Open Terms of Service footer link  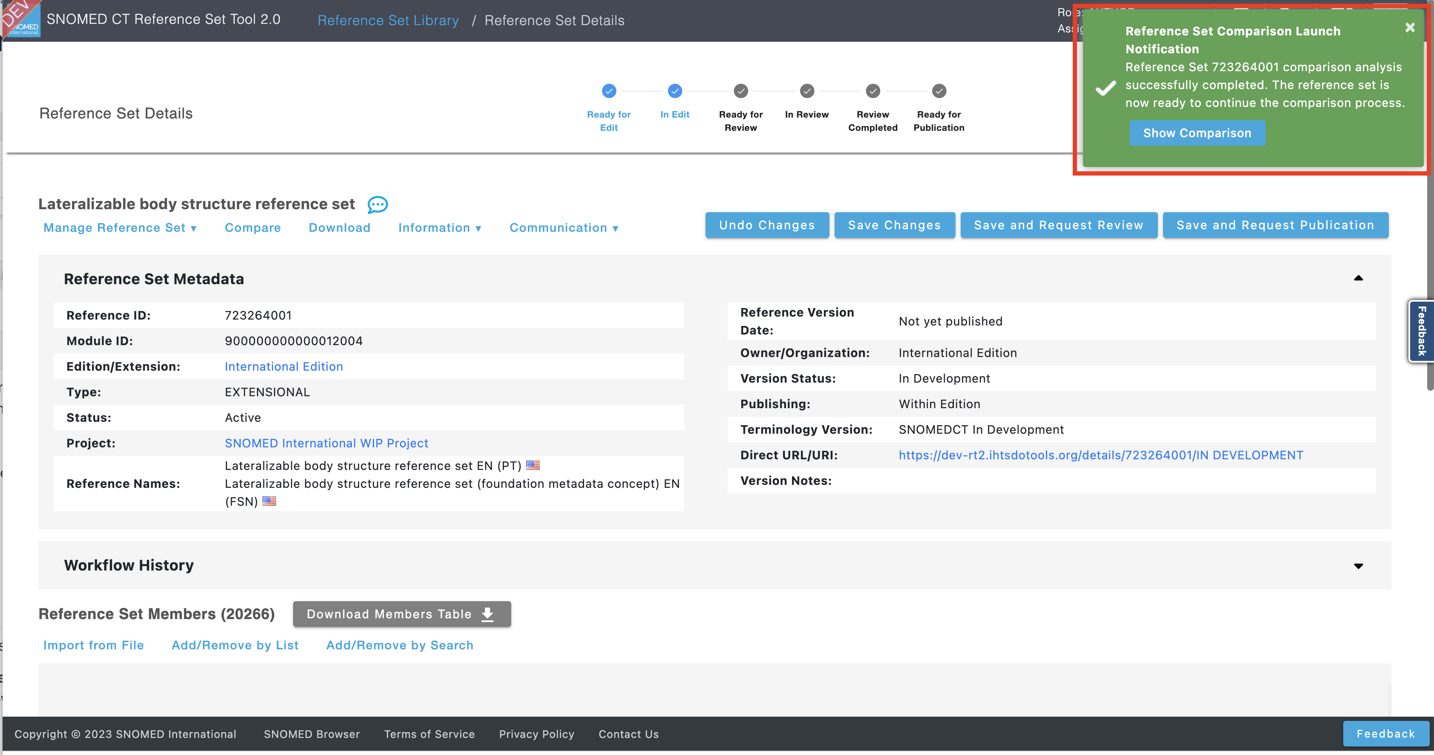(429, 734)
